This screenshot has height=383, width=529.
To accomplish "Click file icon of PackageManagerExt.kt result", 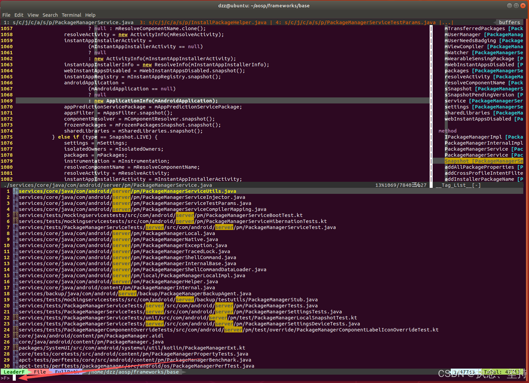I will (x=15, y=348).
